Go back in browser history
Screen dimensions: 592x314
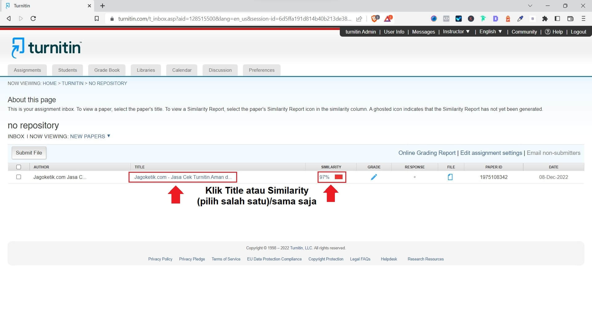(x=8, y=18)
